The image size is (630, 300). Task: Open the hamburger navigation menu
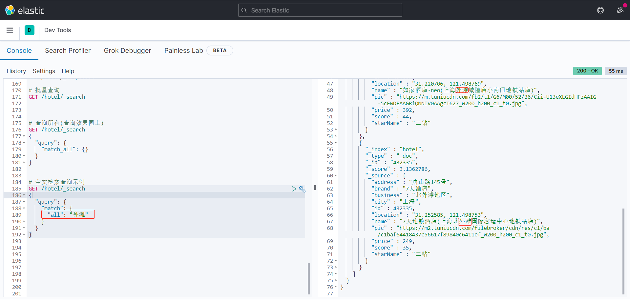click(x=10, y=30)
